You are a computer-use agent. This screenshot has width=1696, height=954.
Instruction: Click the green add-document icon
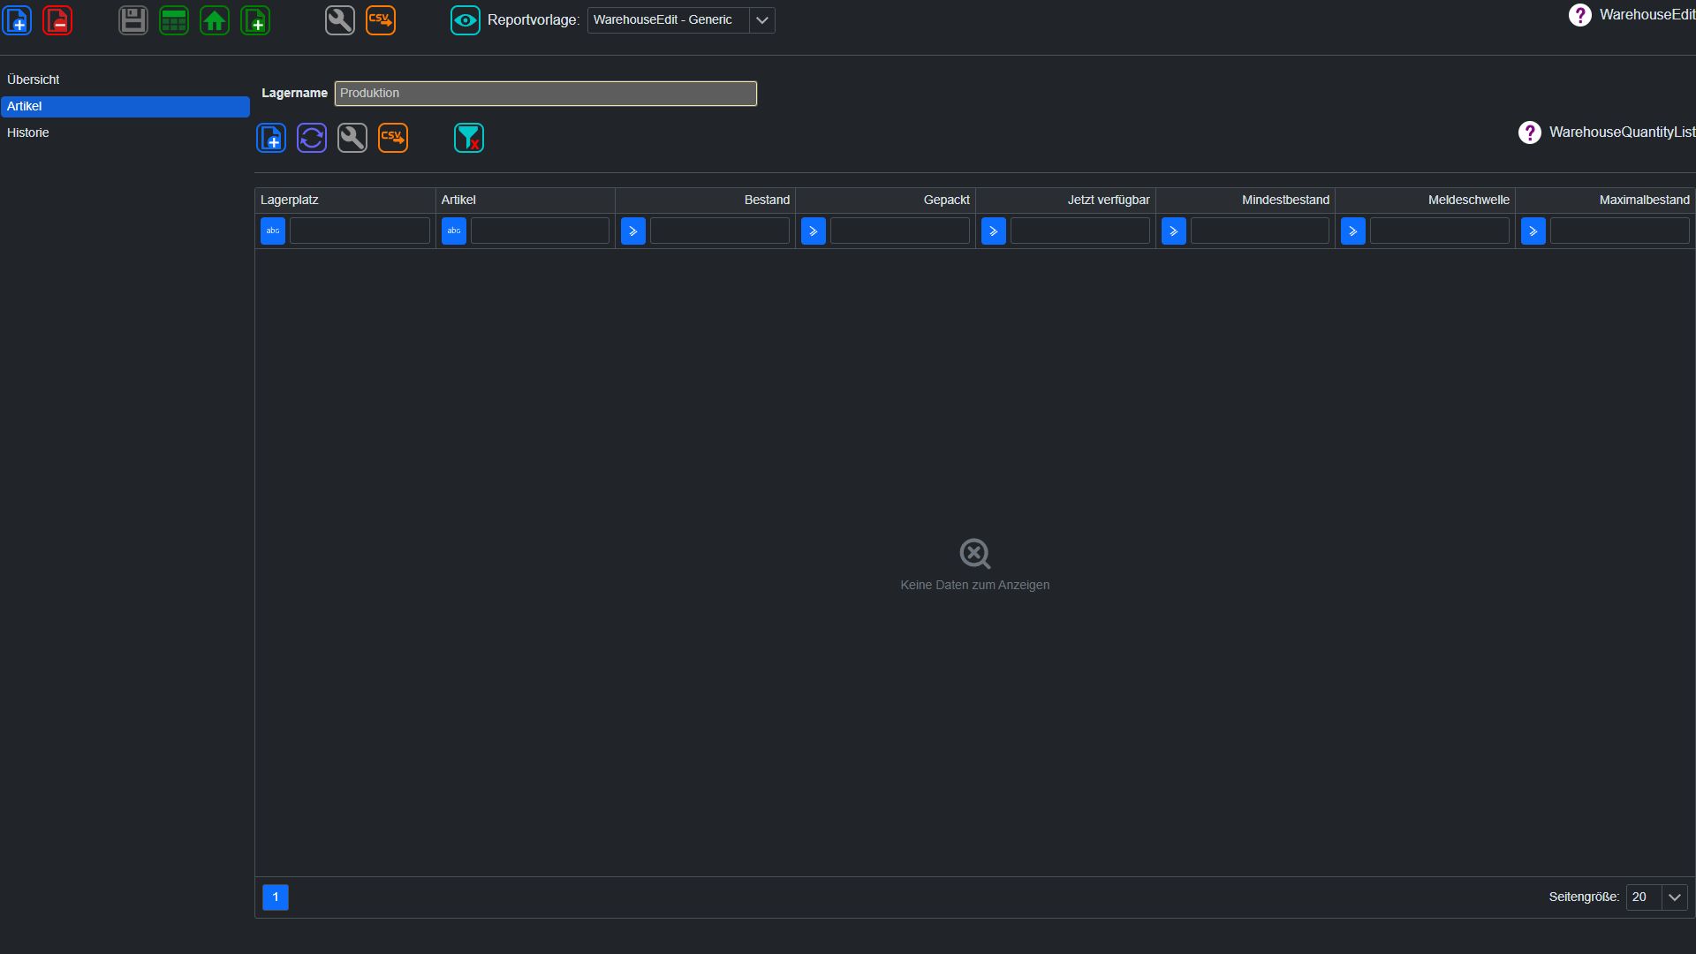tap(255, 19)
